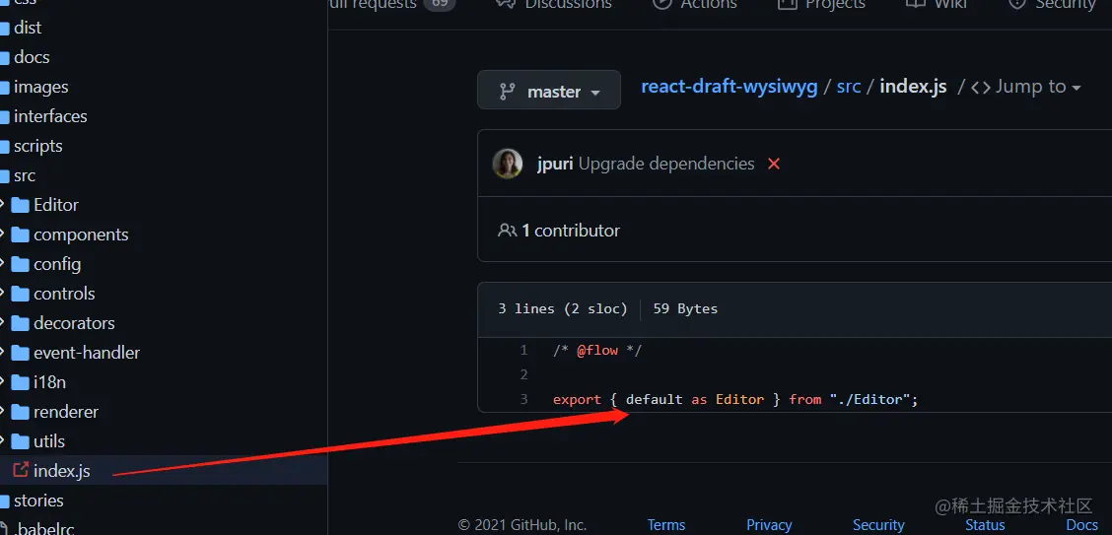Expand the event-handler folder chevron
This screenshot has height=535, width=1112.
[x=3, y=352]
